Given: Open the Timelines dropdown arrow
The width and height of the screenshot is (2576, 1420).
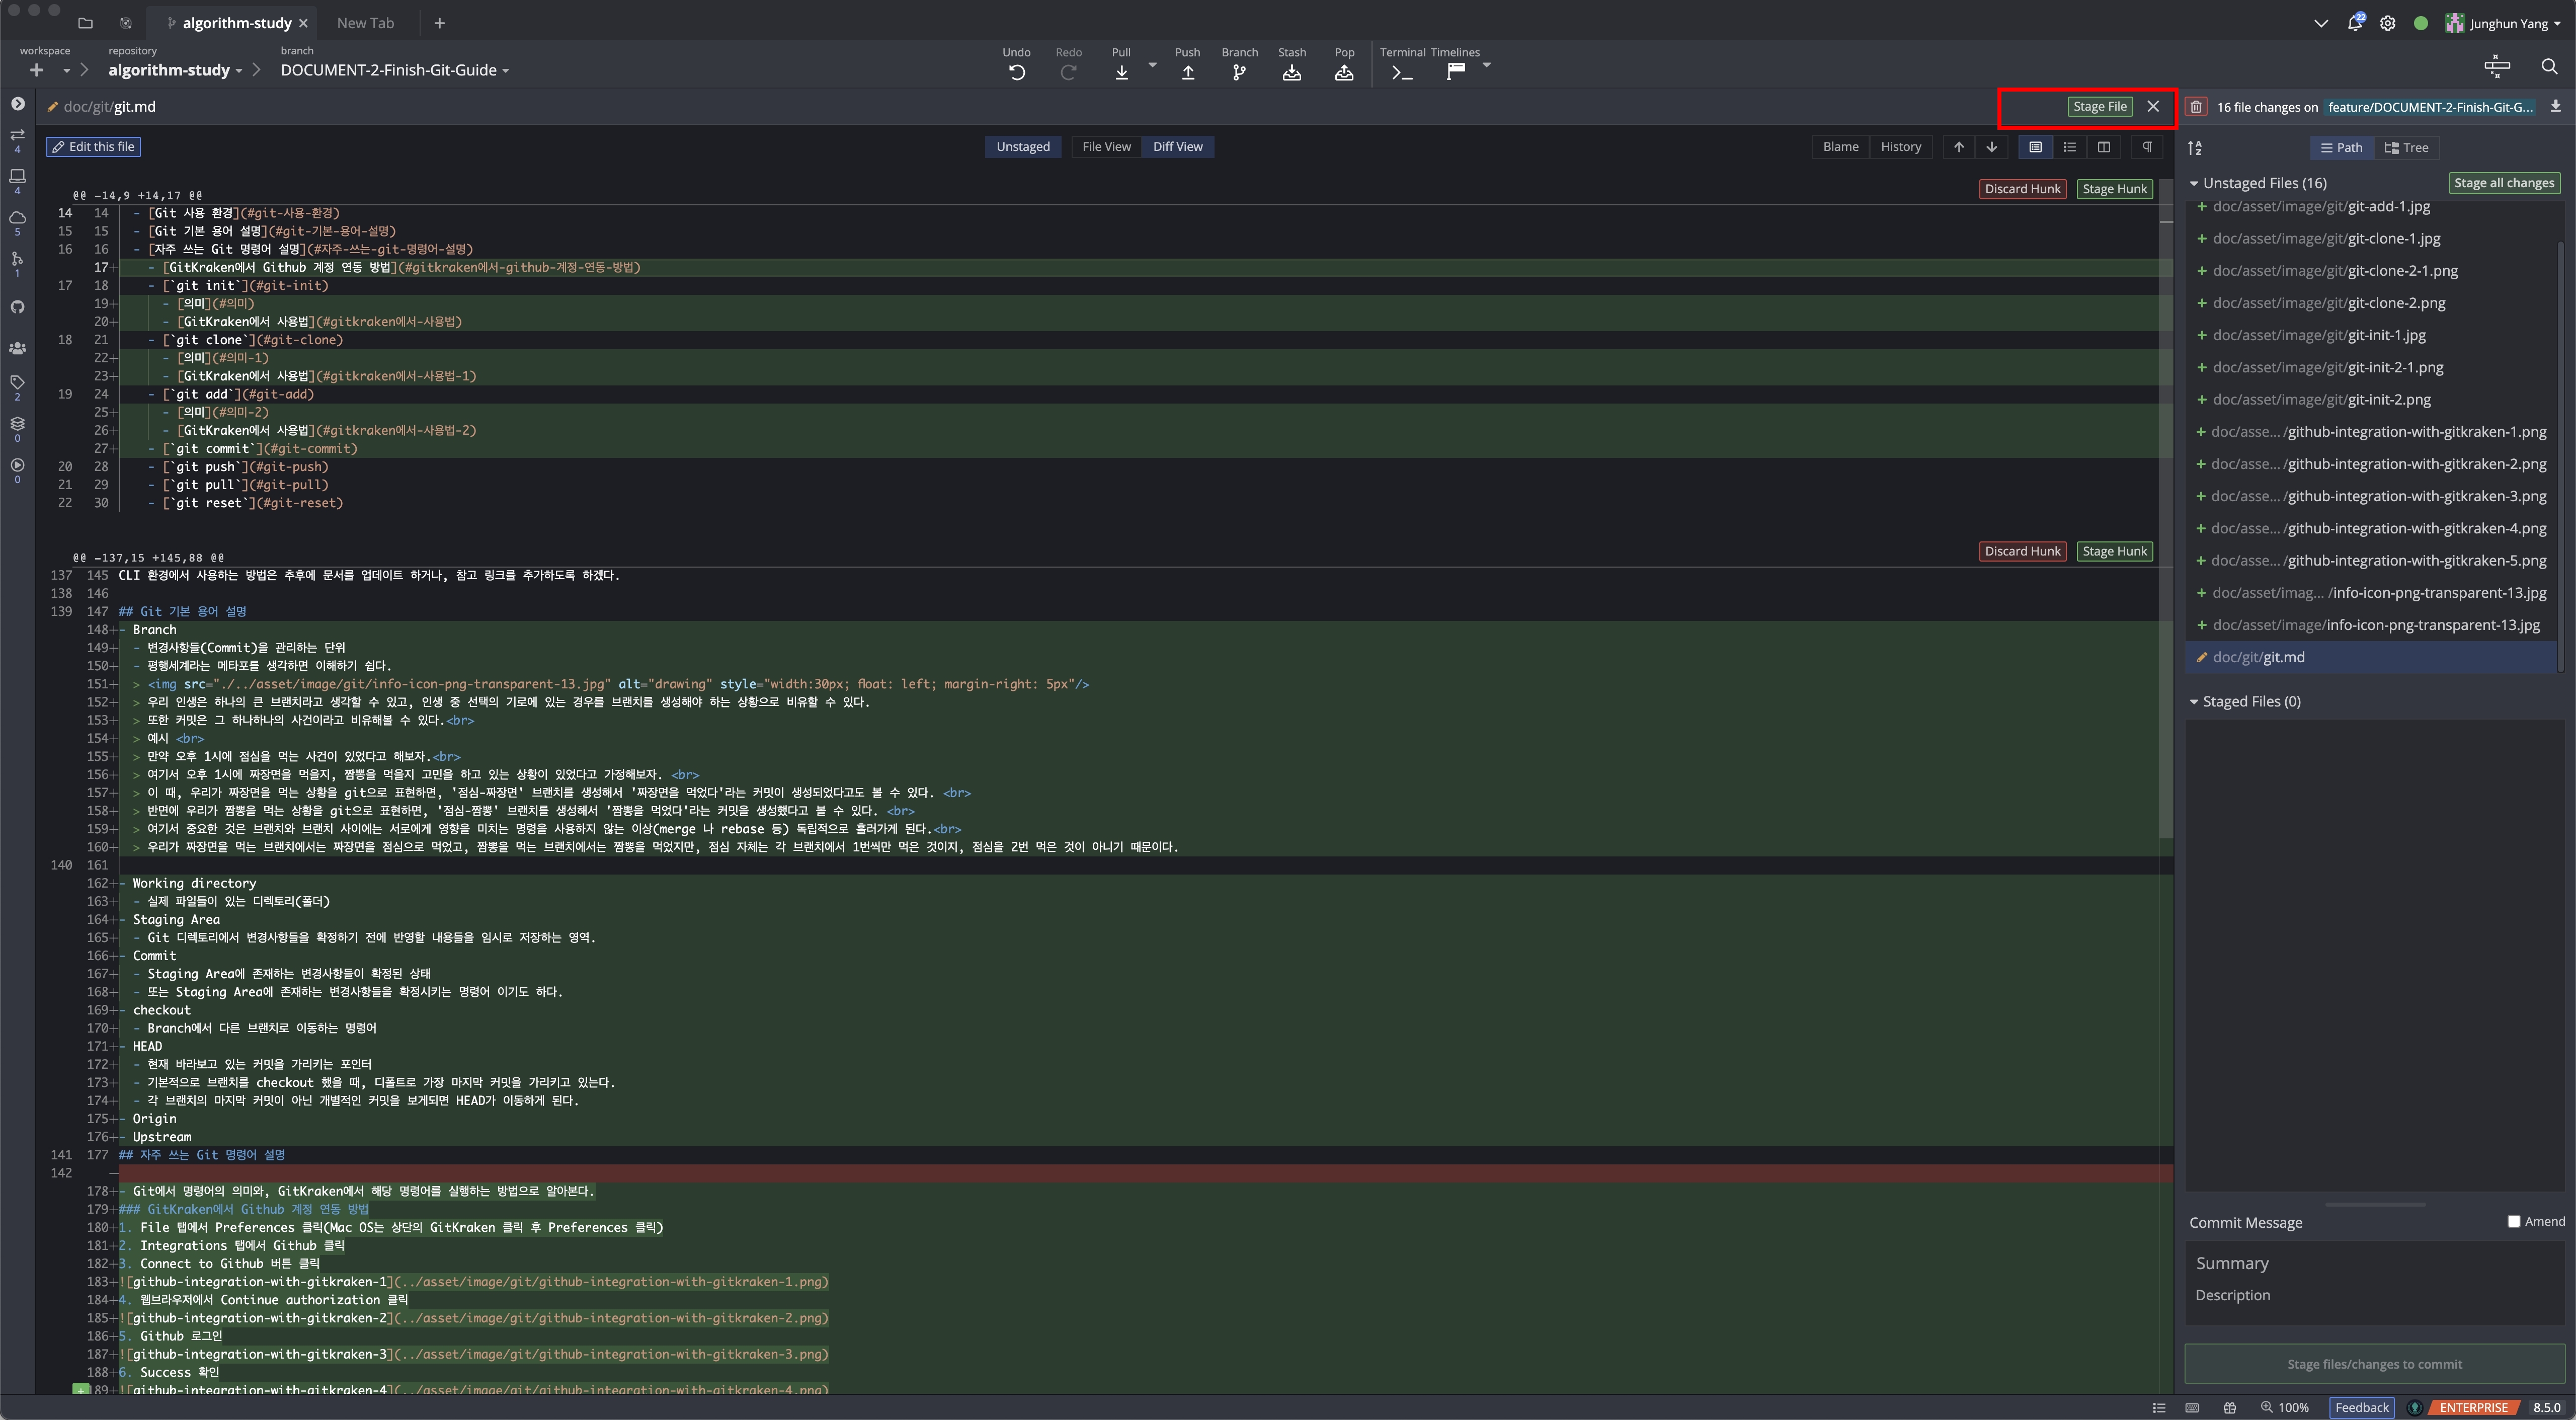Looking at the screenshot, I should tap(1486, 65).
